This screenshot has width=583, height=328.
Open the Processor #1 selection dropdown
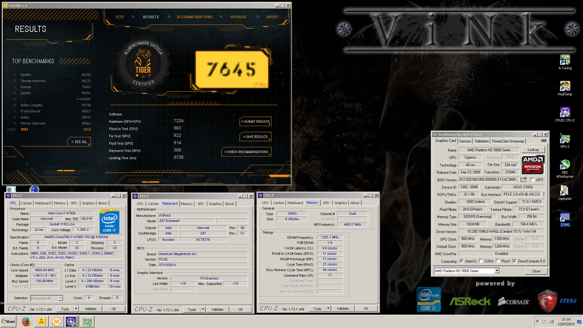pyautogui.click(x=60, y=298)
